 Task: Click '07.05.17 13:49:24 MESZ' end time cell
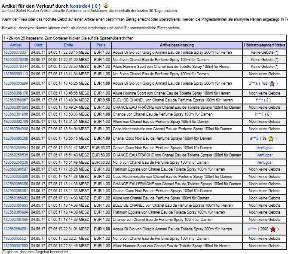point(68,107)
